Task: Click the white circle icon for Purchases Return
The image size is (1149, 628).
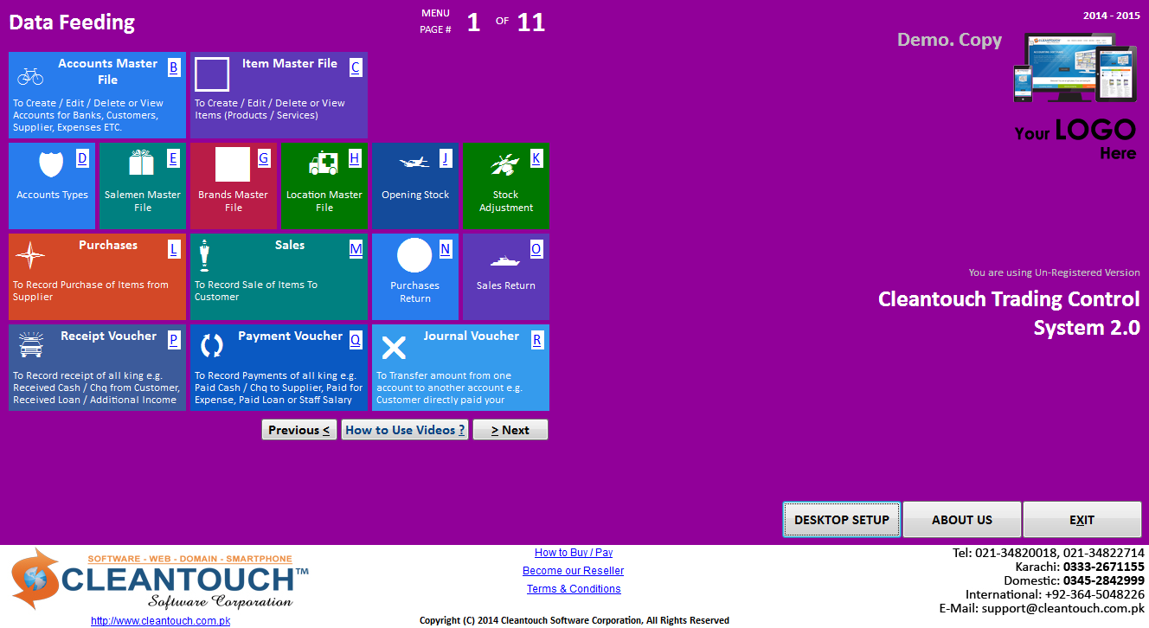Action: (x=414, y=255)
